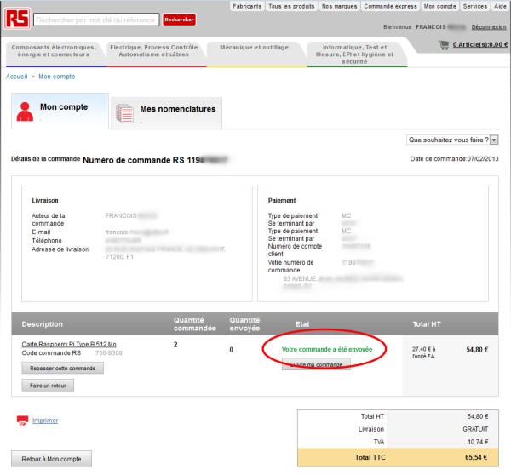Viewport: 511px width, 475px height.
Task: Click the RS code 756-8308
Action: pyautogui.click(x=109, y=353)
